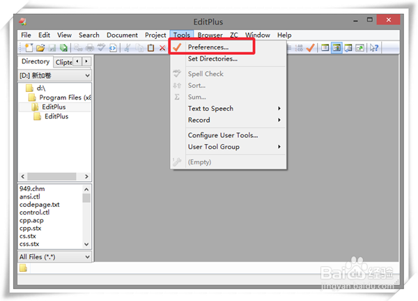Click the file list scroll up arrow
The image size is (418, 301).
coord(86,190)
